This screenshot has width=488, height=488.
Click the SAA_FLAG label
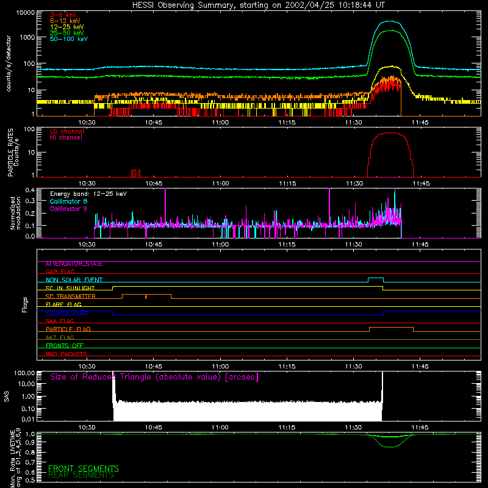(60, 321)
